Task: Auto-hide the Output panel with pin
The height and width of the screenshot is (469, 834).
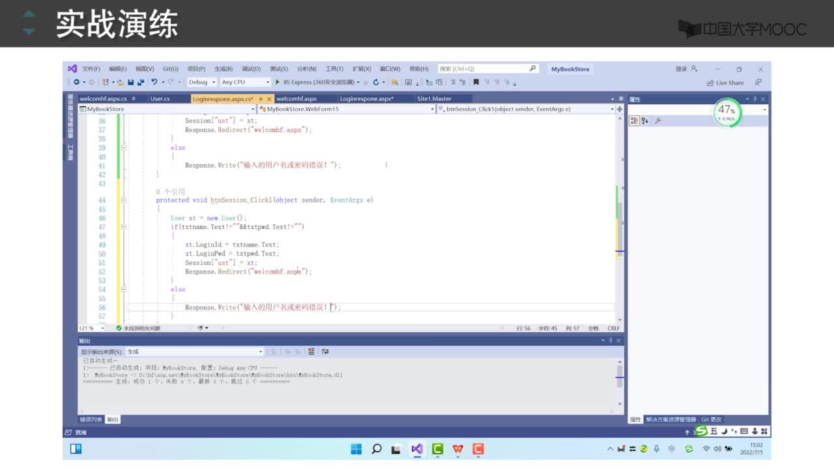Action: (x=611, y=341)
